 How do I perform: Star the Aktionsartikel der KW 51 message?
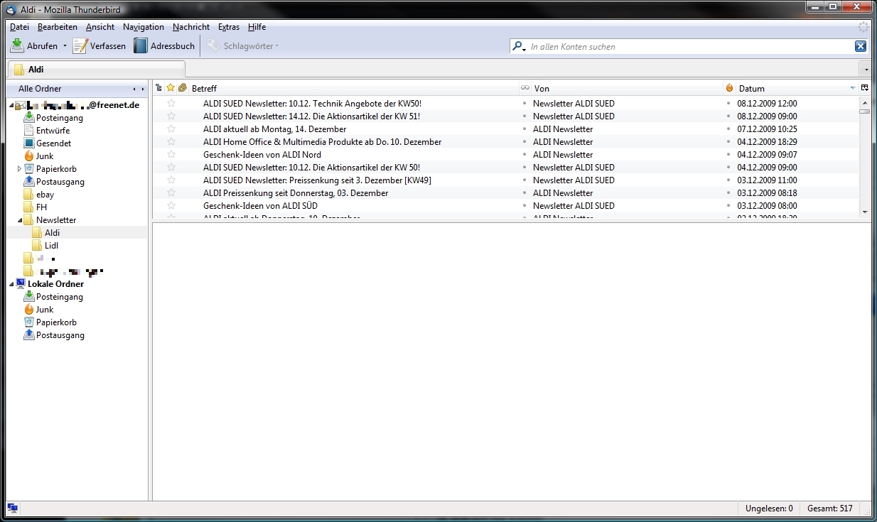click(171, 116)
